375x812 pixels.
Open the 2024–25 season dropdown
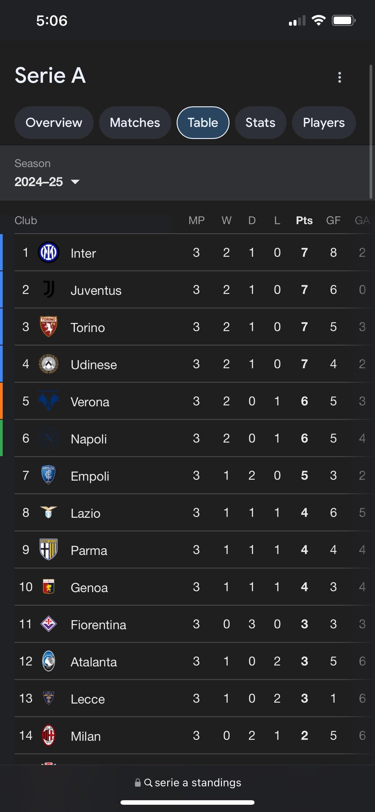(39, 182)
